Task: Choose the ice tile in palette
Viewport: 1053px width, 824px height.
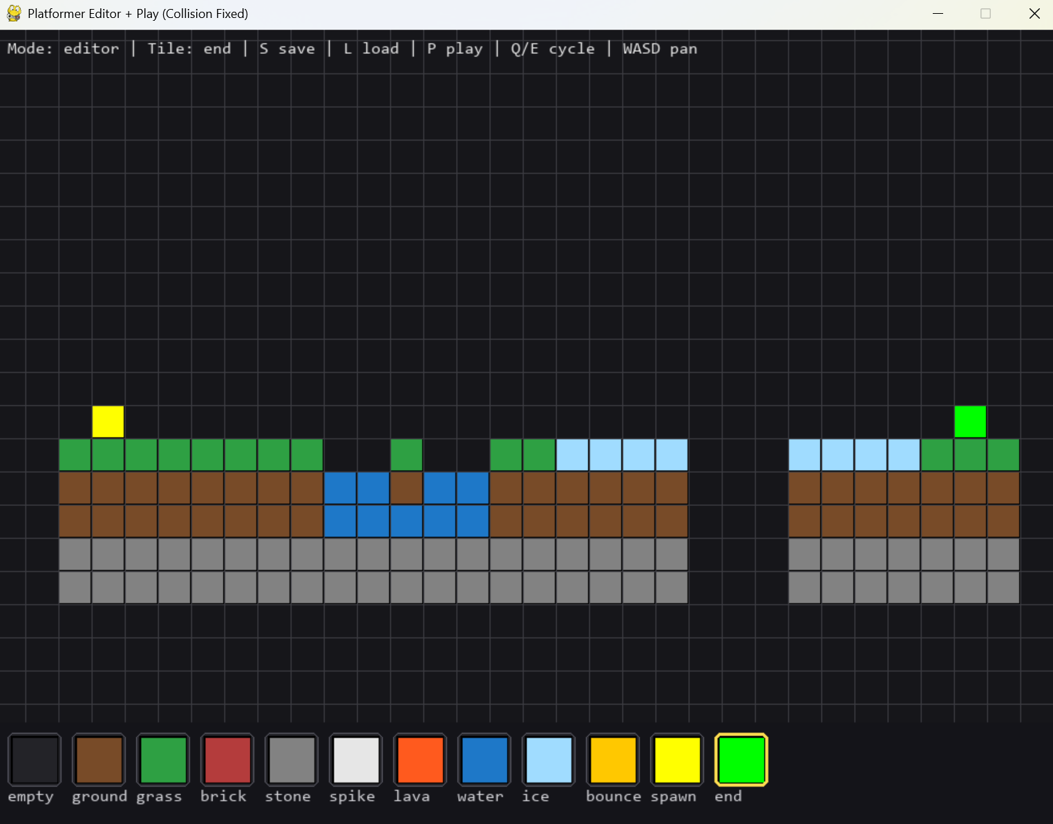Action: 549,760
